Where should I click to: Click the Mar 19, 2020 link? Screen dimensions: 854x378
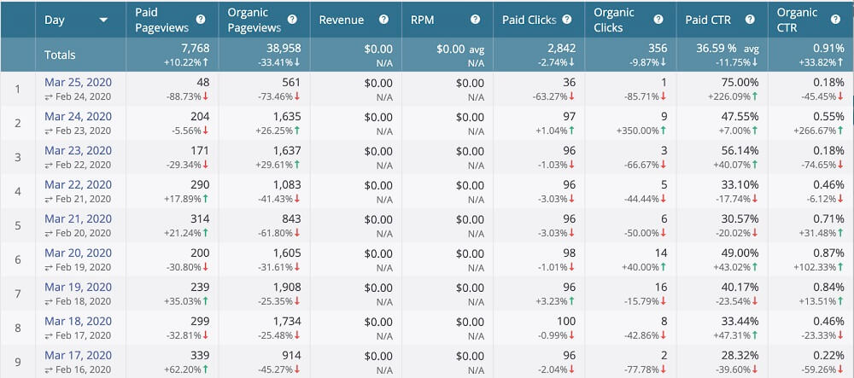[x=78, y=288]
